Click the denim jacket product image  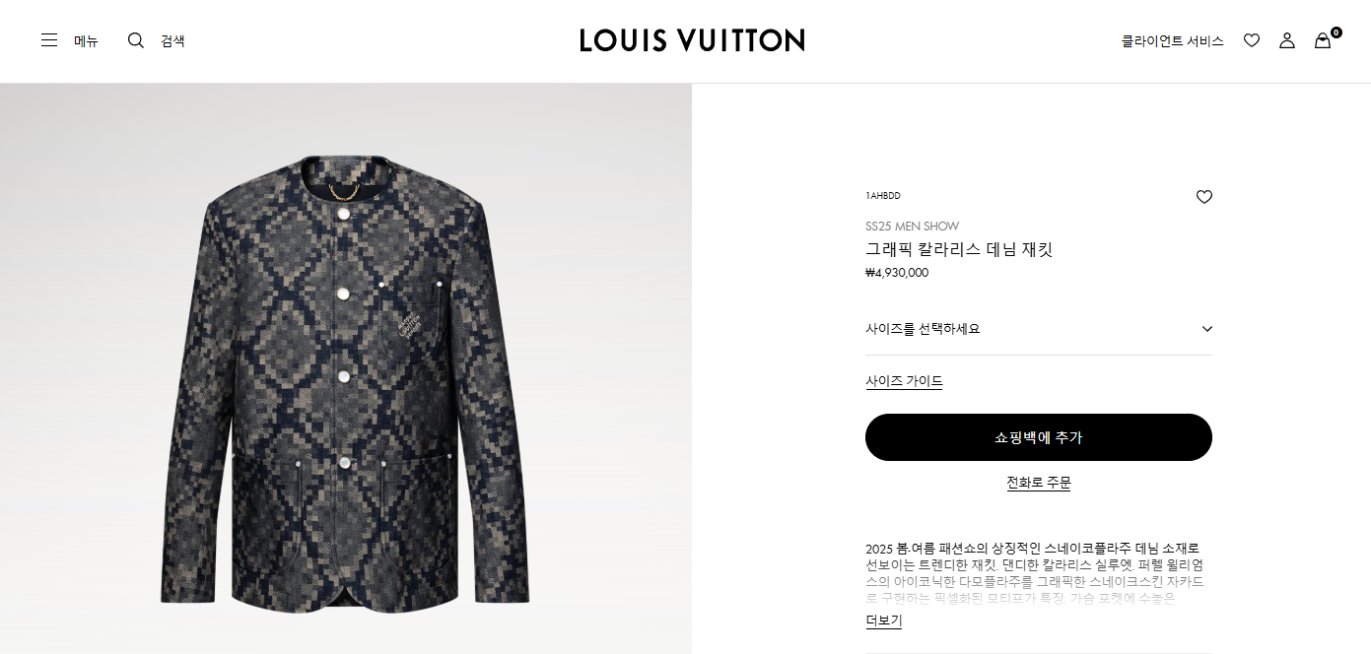pyautogui.click(x=345, y=379)
